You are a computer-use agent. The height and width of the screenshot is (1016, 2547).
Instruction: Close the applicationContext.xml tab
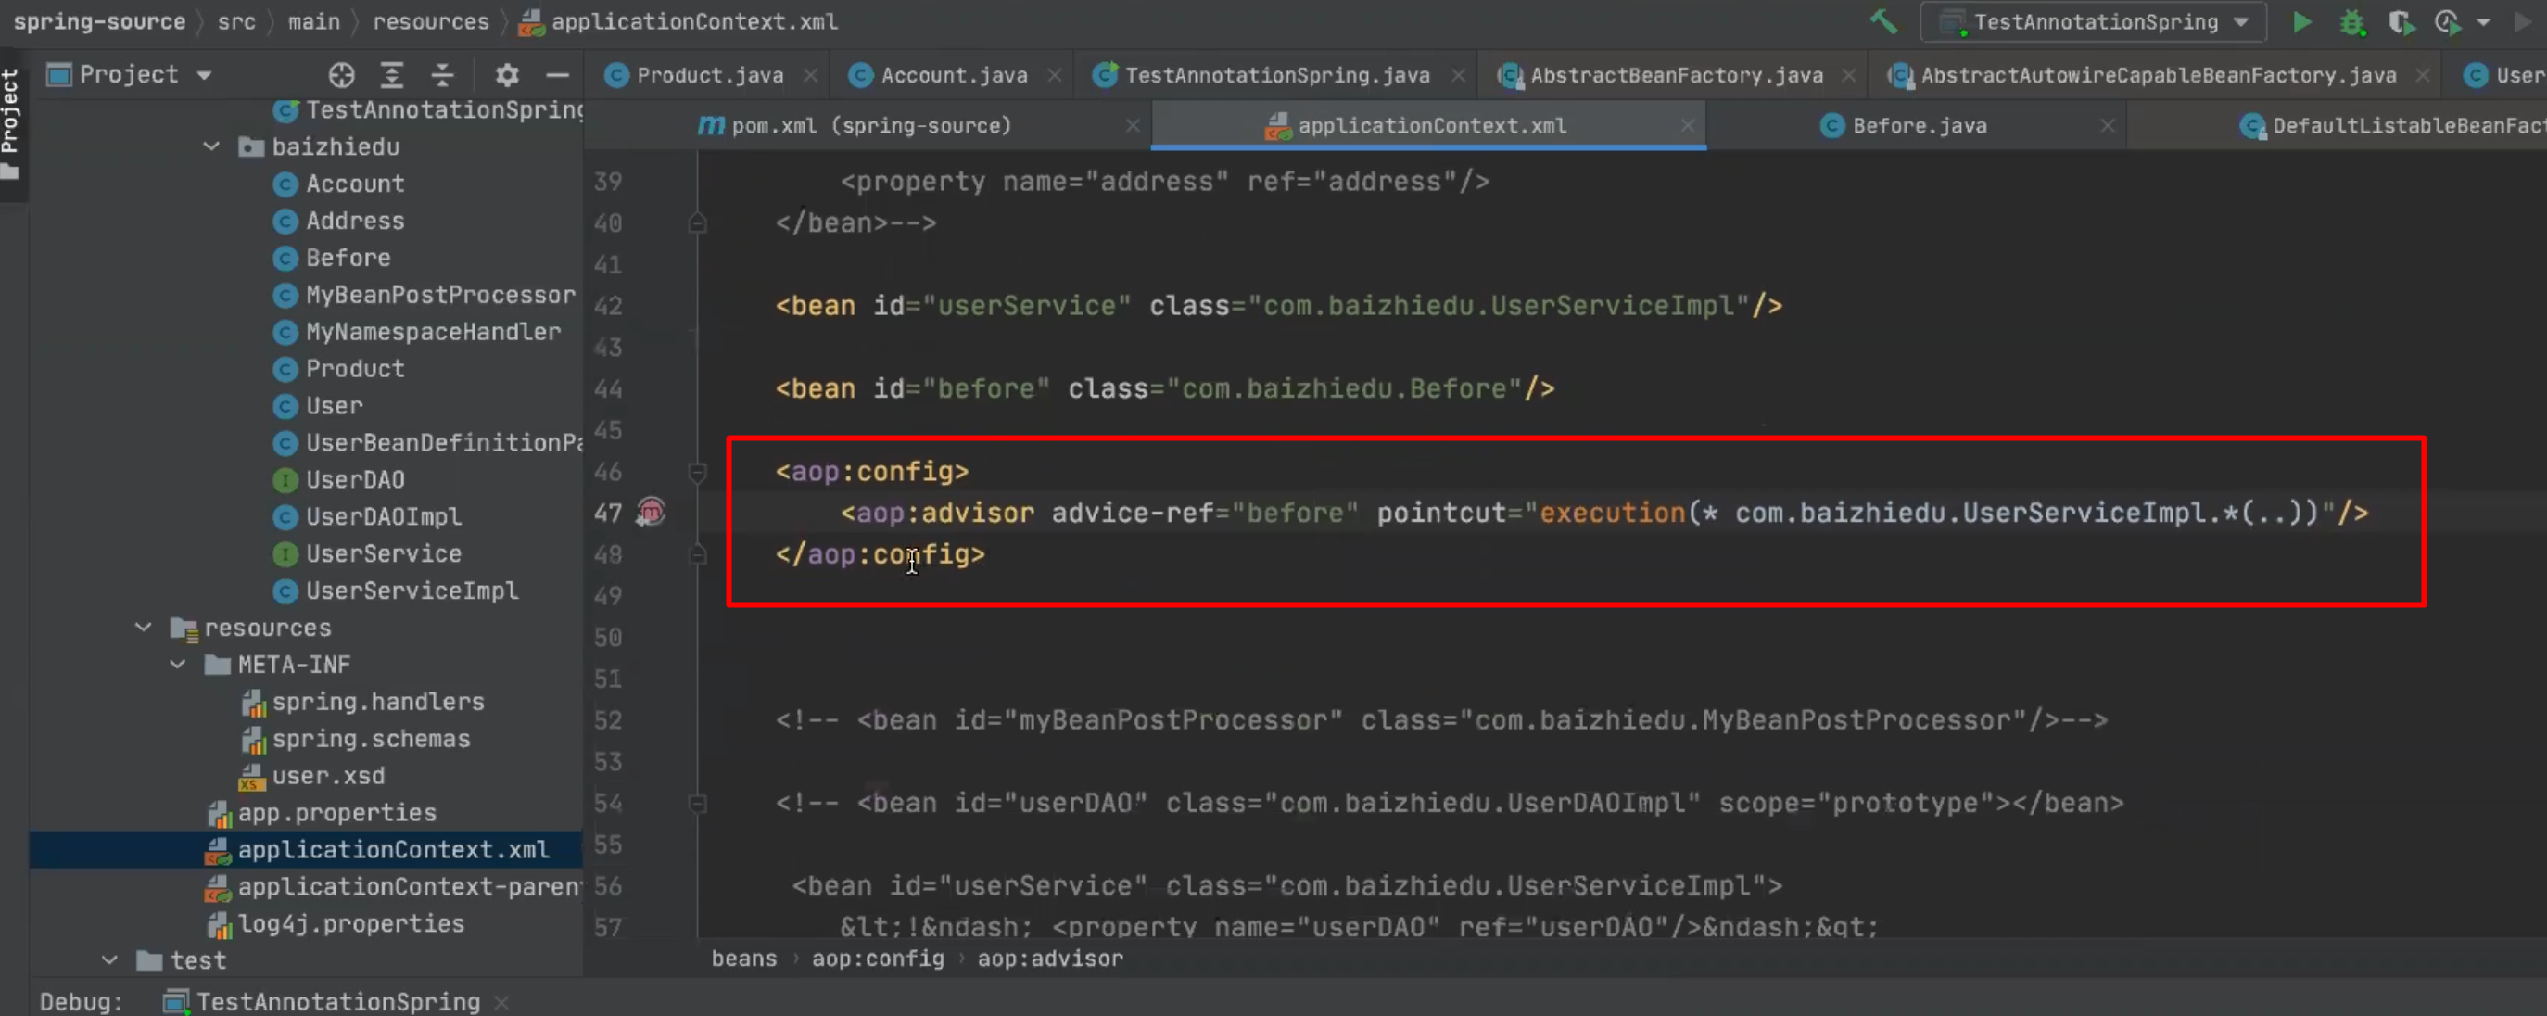click(1688, 126)
